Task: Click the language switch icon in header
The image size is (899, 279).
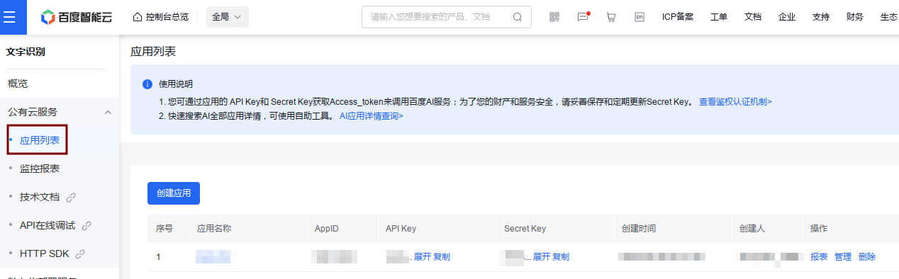Action: (x=640, y=17)
